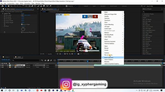Image resolution: width=165 pixels, height=92 pixels.
Task: Toggle the Snapping checkbox
Action: [67, 6]
